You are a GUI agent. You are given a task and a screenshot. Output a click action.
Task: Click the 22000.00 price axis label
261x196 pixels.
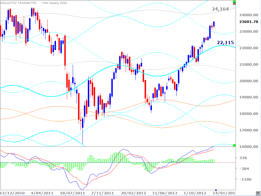(x=249, y=48)
